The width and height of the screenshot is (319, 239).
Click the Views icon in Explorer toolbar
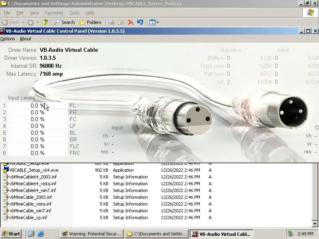pyautogui.click(x=152, y=22)
